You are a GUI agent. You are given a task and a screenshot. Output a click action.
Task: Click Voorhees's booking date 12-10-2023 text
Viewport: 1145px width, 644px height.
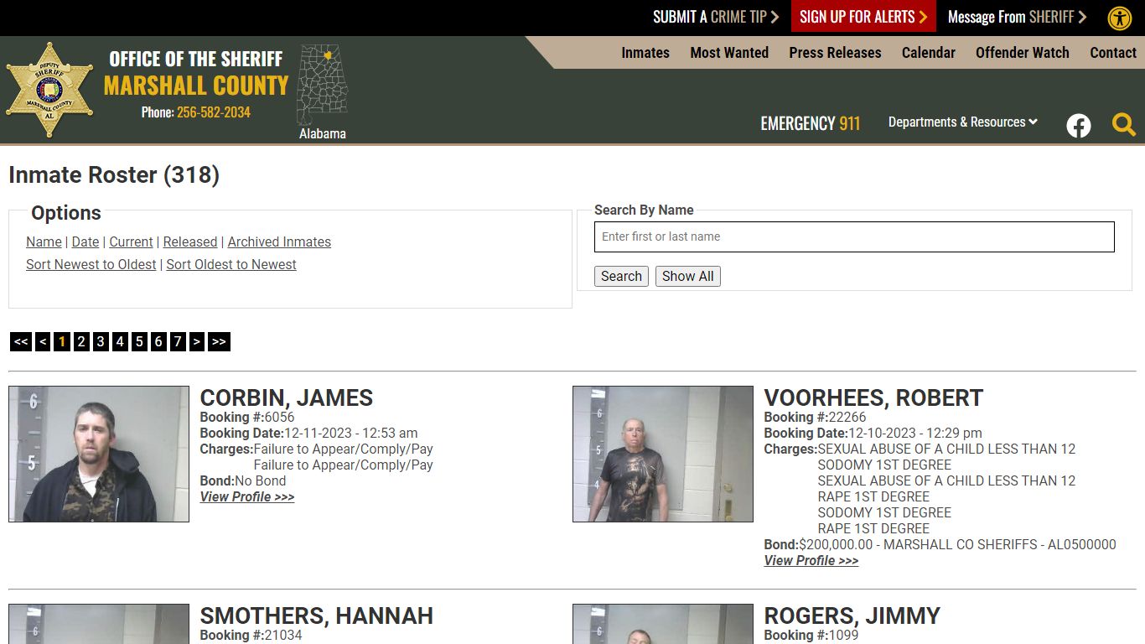tap(873, 433)
